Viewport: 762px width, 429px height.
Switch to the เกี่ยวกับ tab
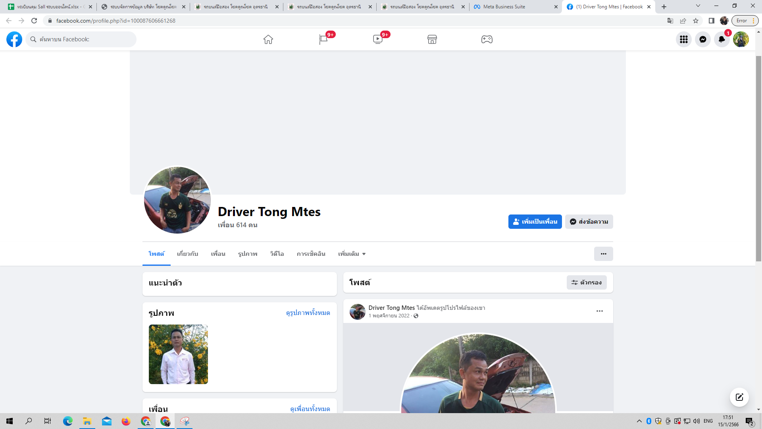coord(187,254)
